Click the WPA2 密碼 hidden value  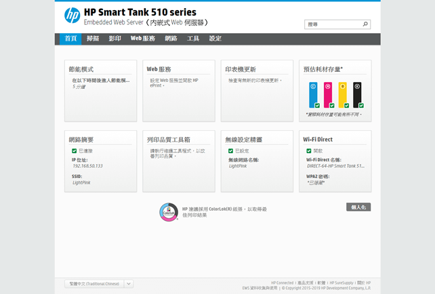pyautogui.click(x=316, y=182)
